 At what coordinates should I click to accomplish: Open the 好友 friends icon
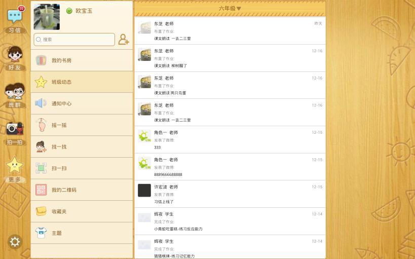[x=15, y=57]
